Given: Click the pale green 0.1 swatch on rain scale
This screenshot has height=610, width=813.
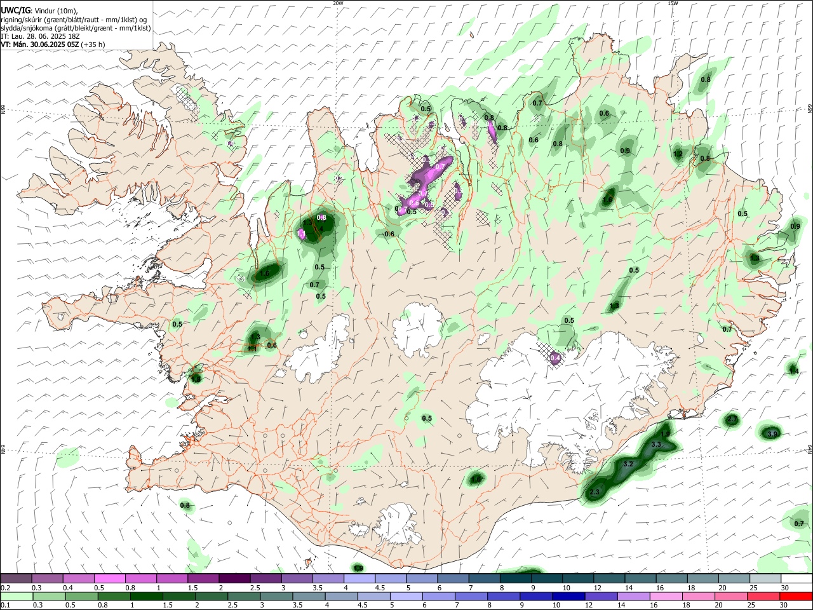Looking at the screenshot, I should [16, 596].
